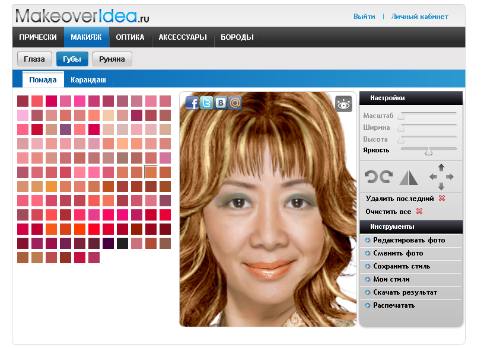Click the Выйти logout link
Screen dimensions: 484x348
click(364, 17)
